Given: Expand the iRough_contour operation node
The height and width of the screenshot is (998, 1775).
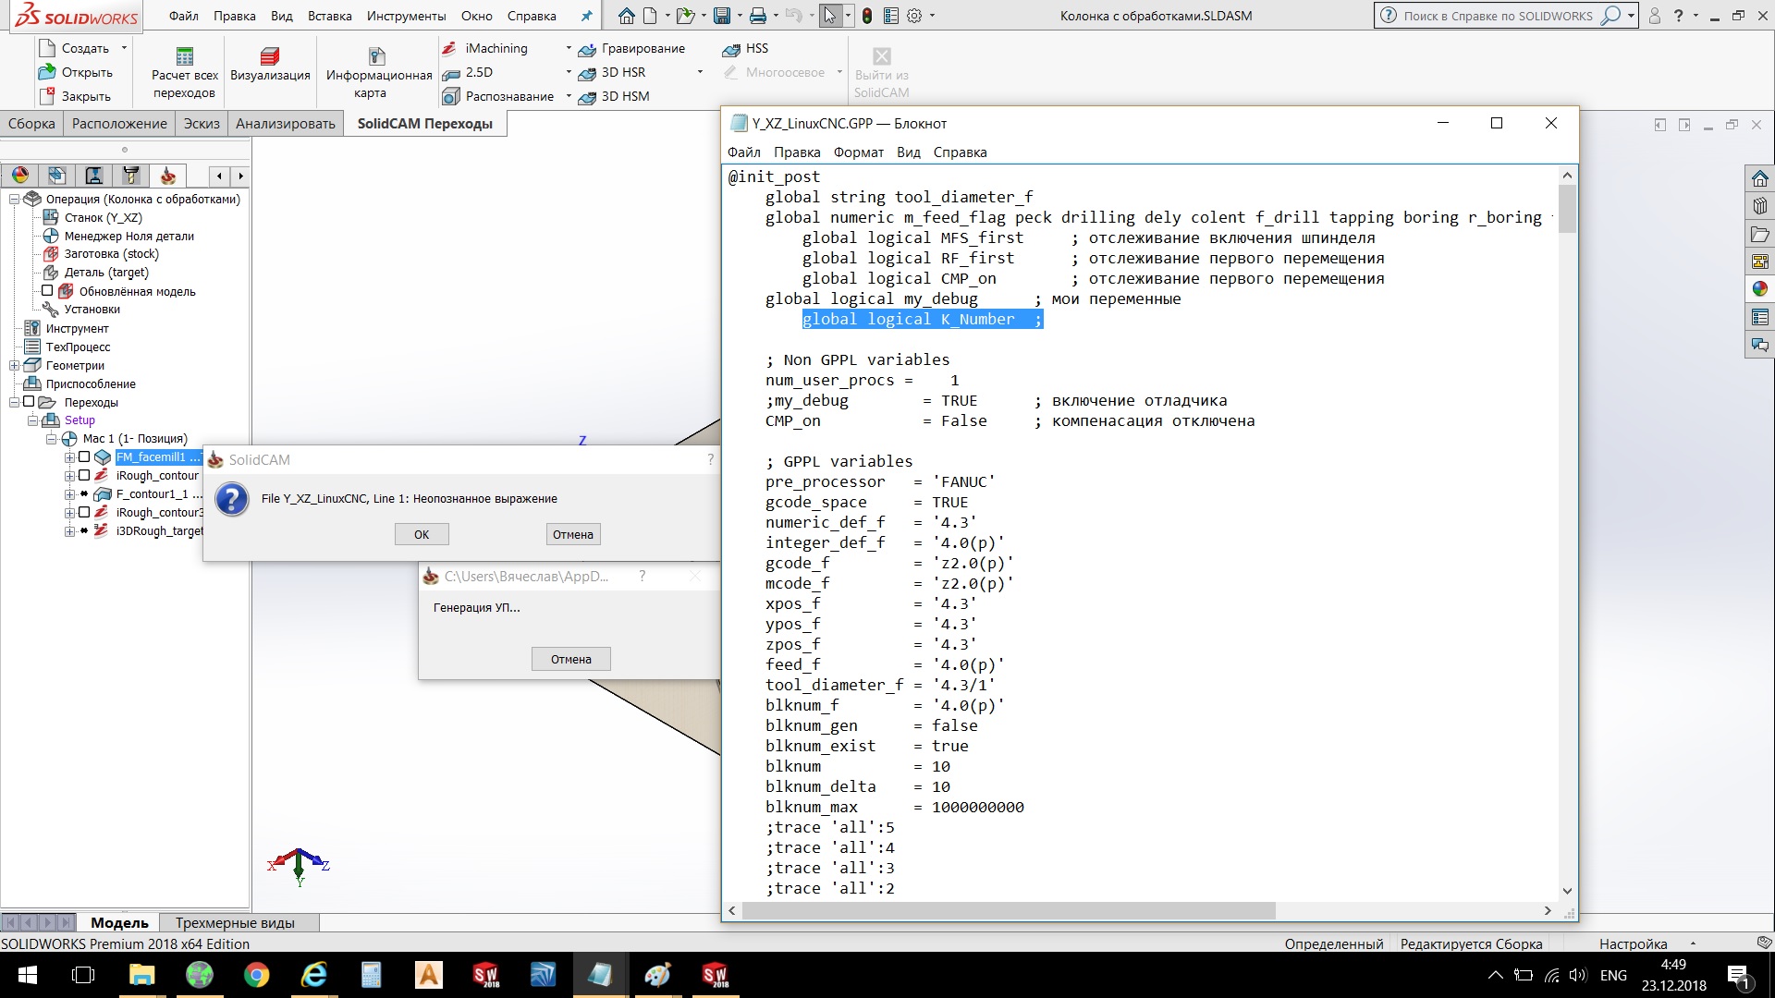Looking at the screenshot, I should pyautogui.click(x=69, y=476).
